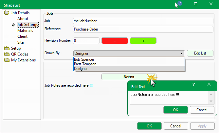Open the Drawn By dropdown arrow
The height and width of the screenshot is (133, 219).
click(x=181, y=54)
